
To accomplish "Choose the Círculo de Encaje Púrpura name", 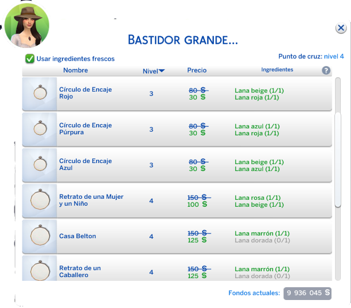I will click(85, 128).
